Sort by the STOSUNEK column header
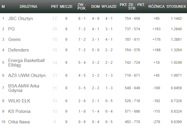The image size is (187, 130). click(x=176, y=6)
